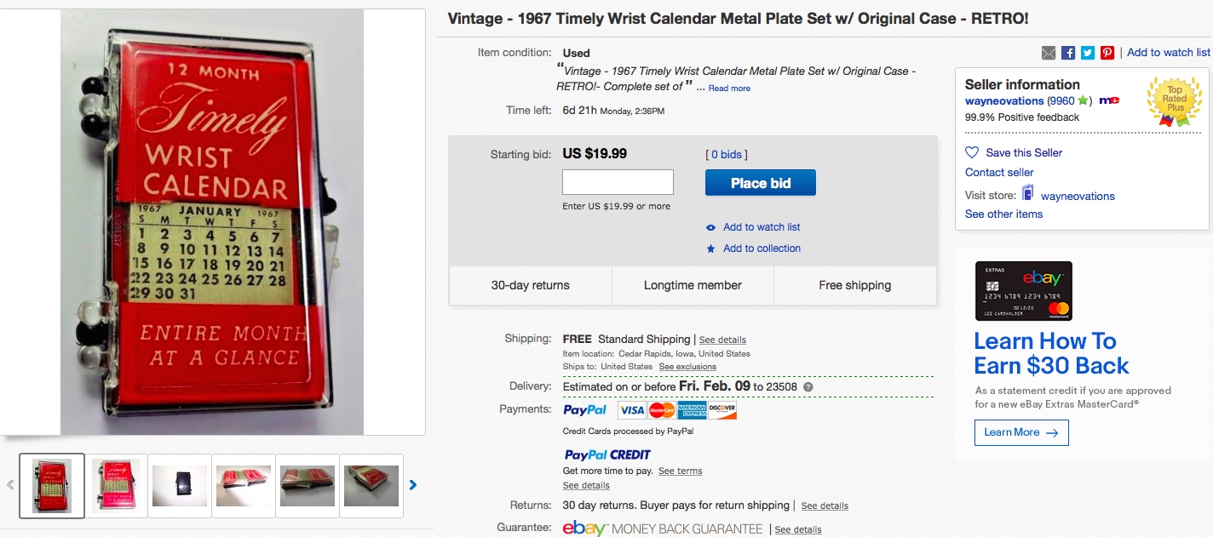Viewport: 1213px width, 537px height.
Task: Click the heart icon to save seller
Action: tap(972, 152)
